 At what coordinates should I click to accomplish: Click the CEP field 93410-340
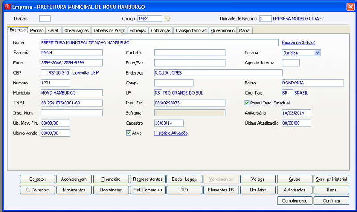point(55,73)
